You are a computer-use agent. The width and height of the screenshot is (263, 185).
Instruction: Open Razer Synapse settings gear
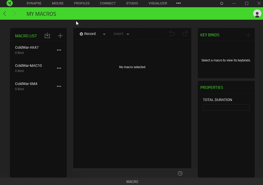tap(221, 3)
